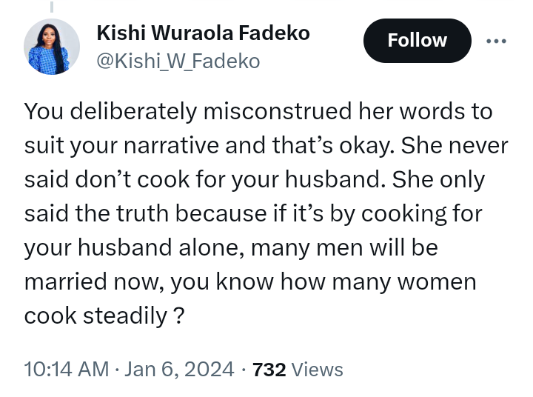Click the Views label beside 732
This screenshot has height=397, width=533.
coord(318,369)
